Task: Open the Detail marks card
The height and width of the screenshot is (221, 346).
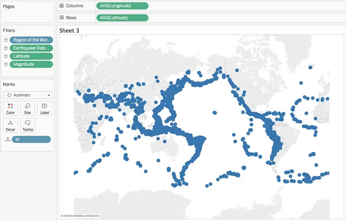Action: coord(11,125)
